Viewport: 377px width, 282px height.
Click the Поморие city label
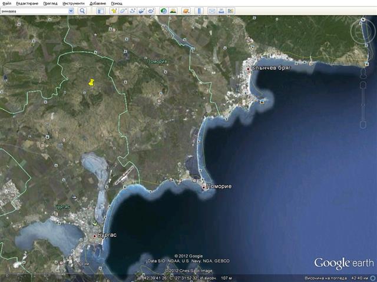(x=220, y=186)
